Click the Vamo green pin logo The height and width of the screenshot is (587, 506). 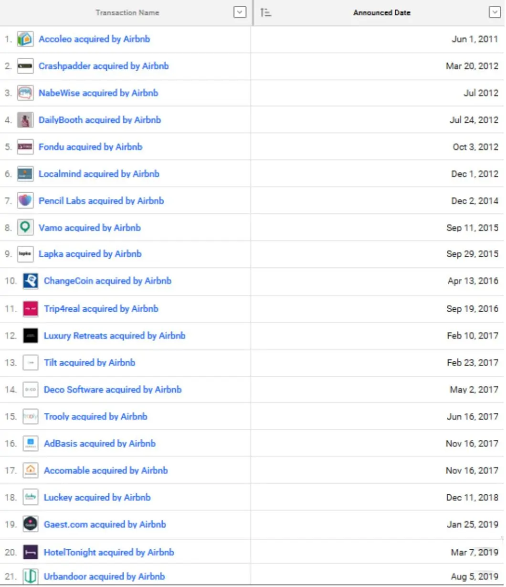click(x=25, y=228)
